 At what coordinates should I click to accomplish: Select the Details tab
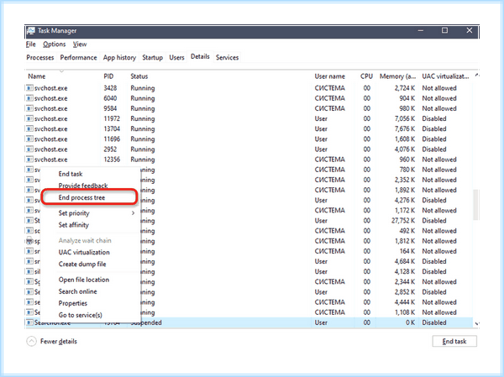click(200, 56)
